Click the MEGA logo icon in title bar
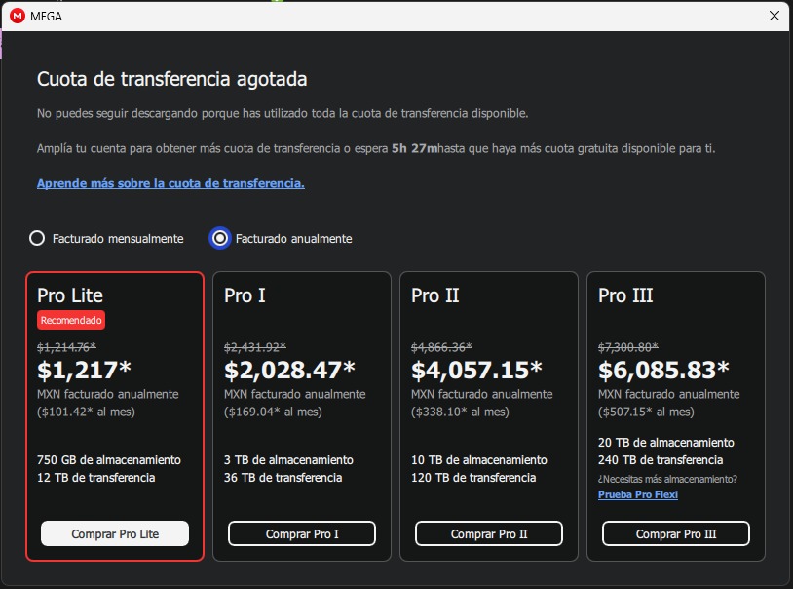The image size is (793, 589). (18, 16)
